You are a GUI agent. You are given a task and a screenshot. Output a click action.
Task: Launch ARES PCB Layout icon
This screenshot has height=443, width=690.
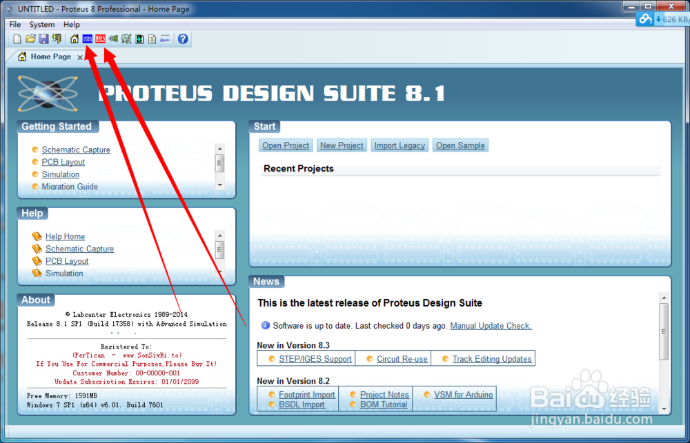coord(100,39)
